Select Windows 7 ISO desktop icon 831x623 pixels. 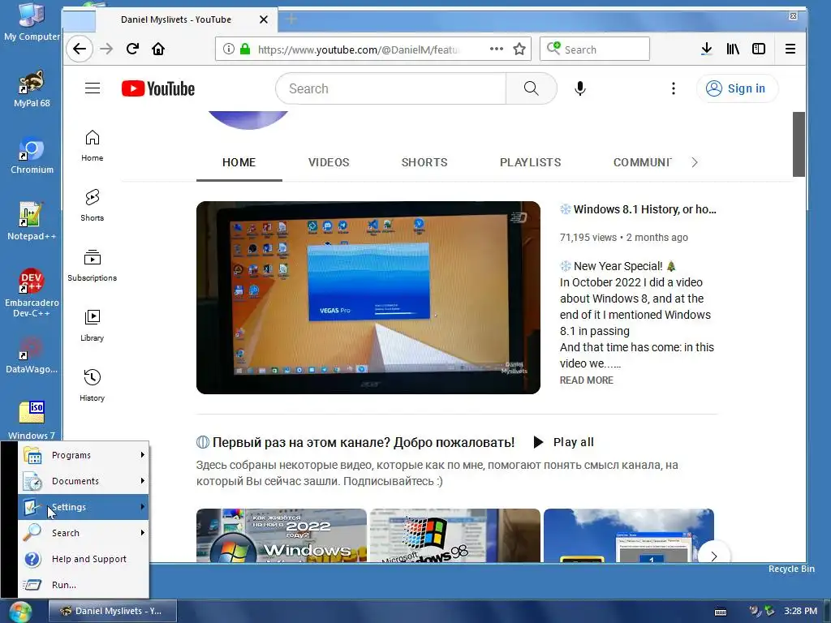pos(32,421)
